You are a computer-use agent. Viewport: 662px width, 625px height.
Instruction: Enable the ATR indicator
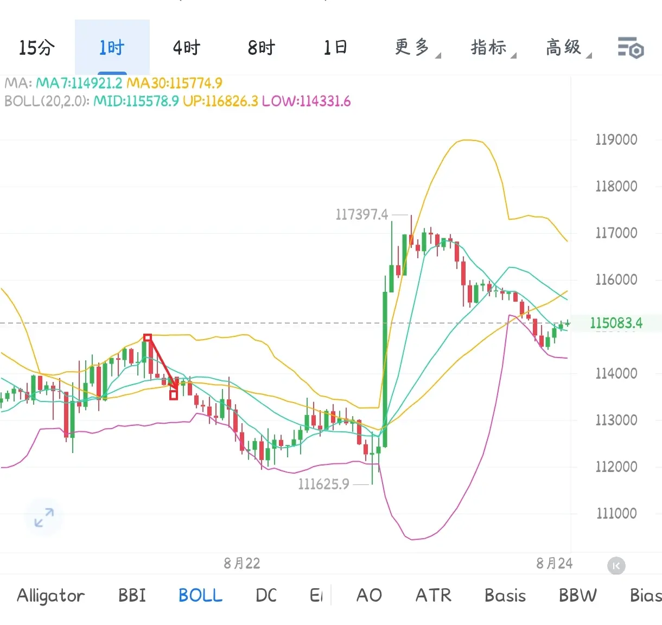click(434, 596)
